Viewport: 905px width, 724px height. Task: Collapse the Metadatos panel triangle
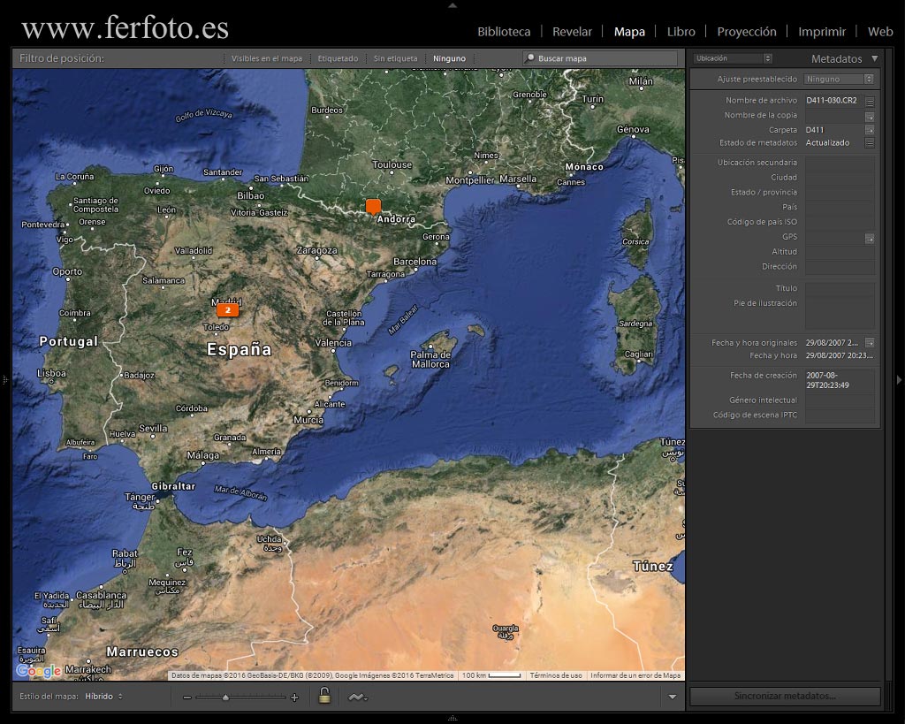[875, 58]
